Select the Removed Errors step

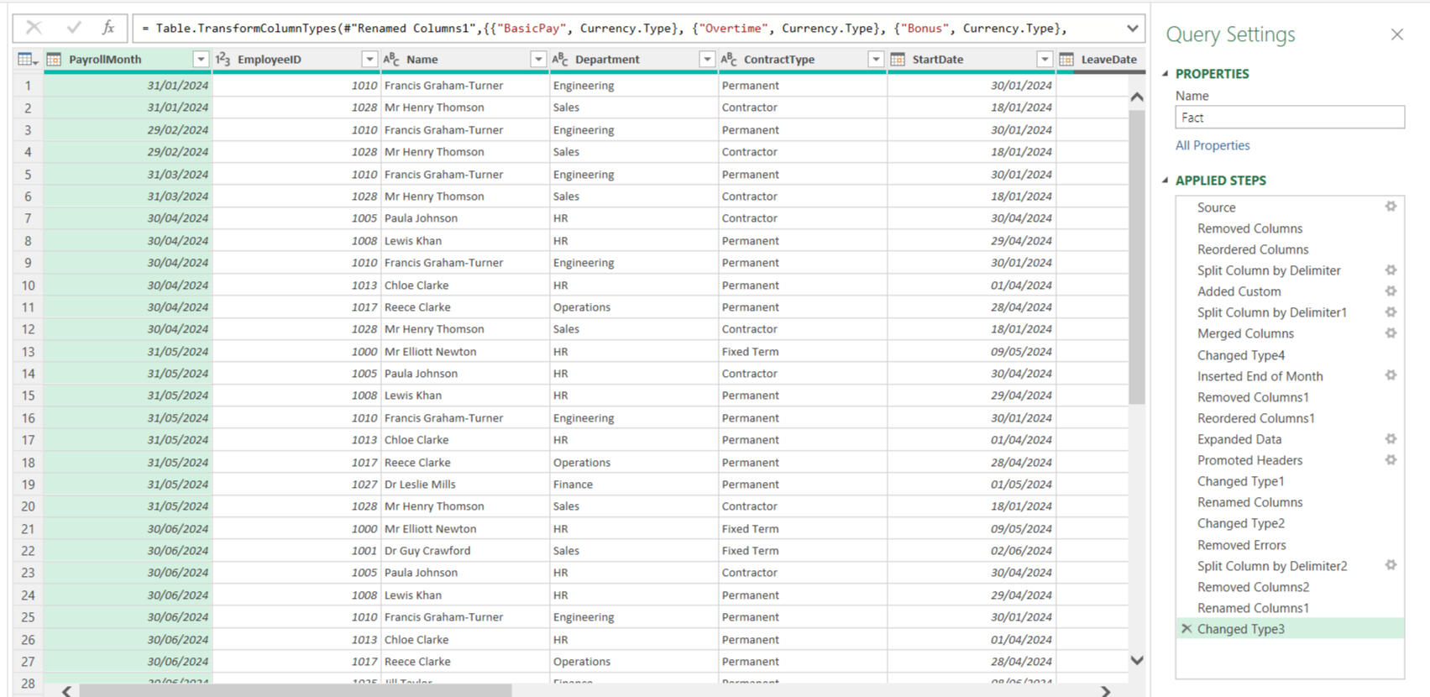[1241, 545]
